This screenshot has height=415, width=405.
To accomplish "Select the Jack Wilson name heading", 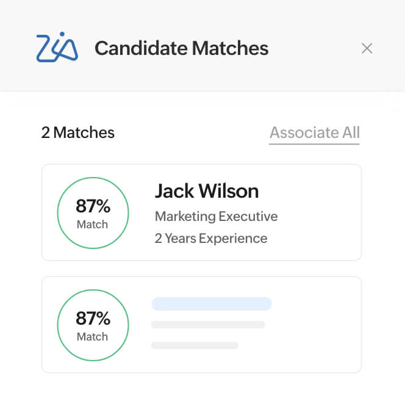I will (x=207, y=191).
